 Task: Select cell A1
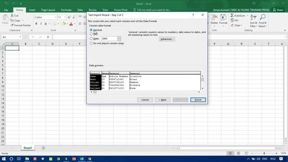click(x=12, y=48)
